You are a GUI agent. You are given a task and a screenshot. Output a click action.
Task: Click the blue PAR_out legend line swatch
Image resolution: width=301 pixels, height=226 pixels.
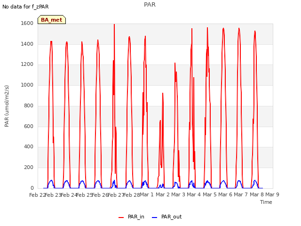point(155,218)
